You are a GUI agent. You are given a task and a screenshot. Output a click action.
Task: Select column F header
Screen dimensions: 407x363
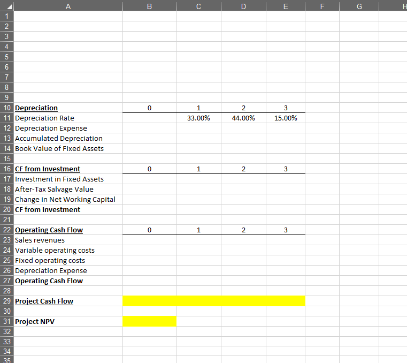click(x=322, y=6)
